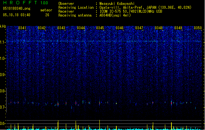The width and height of the screenshot is (205, 130).
Task: Click the 0342 time marker
Action: (42, 28)
